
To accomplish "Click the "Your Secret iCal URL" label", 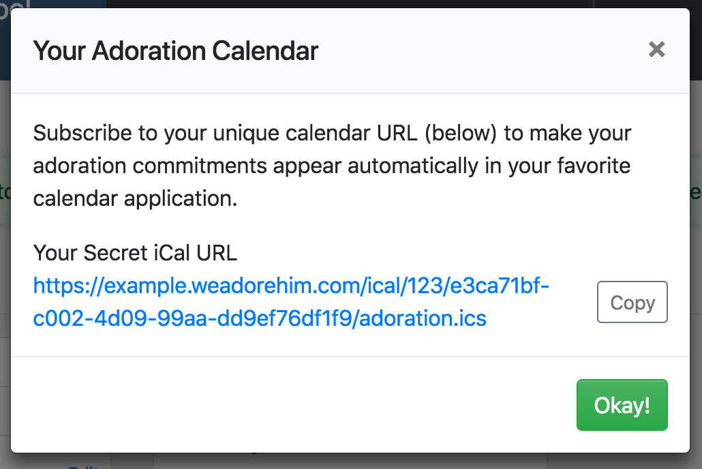I will [x=135, y=253].
